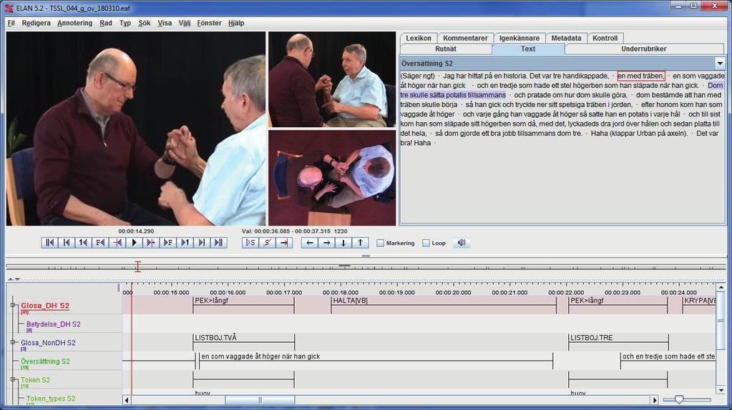
Task: Select the Betydelse_DH S2 tier label
Action: coord(53,324)
